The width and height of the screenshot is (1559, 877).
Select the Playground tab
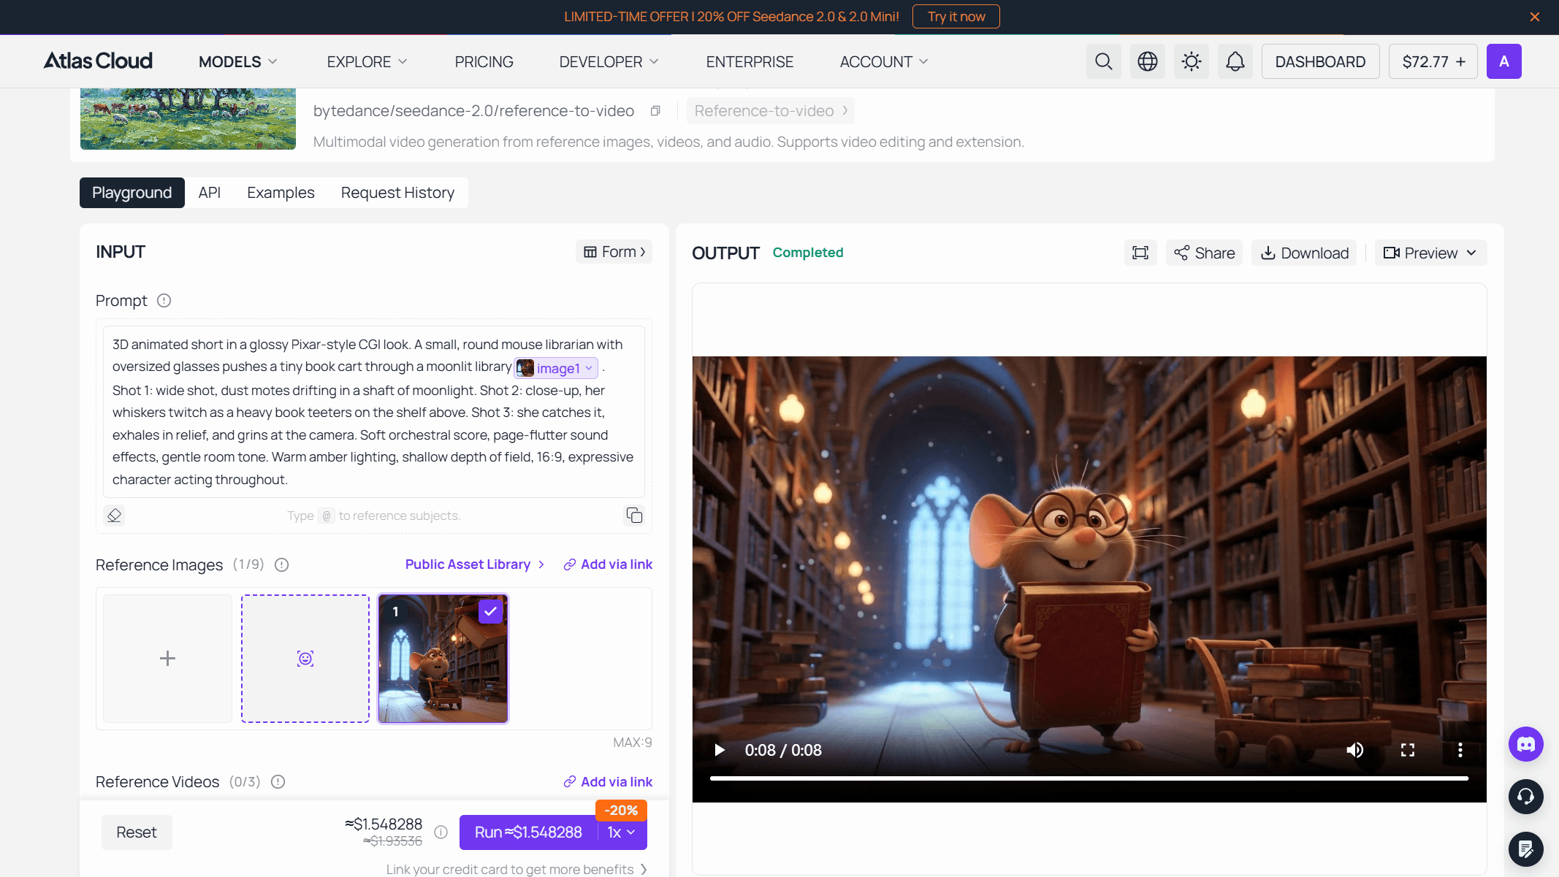[132, 193]
